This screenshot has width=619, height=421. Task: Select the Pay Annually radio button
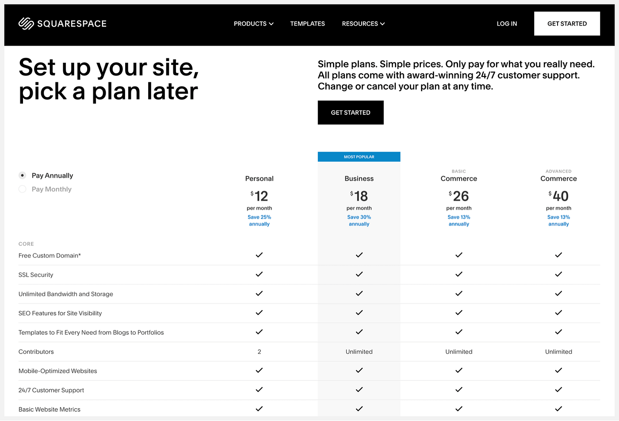click(x=23, y=175)
